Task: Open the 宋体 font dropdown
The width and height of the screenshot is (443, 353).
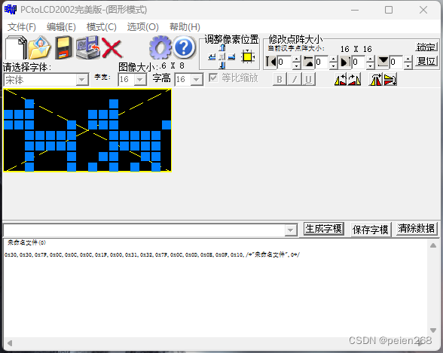Action: click(x=82, y=80)
